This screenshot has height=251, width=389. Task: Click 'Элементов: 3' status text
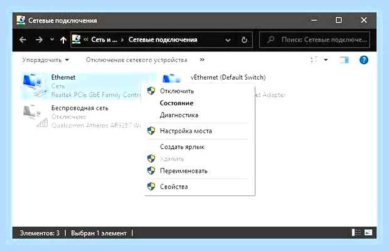40,233
